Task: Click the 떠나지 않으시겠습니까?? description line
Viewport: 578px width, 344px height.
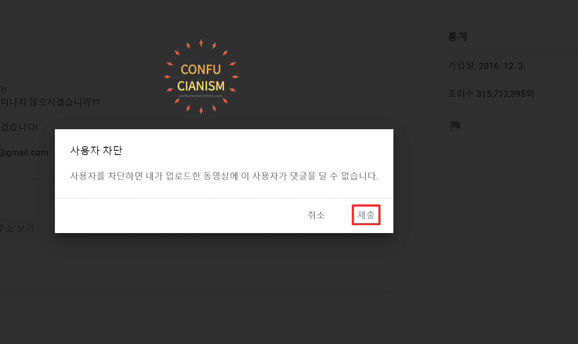Action: point(50,102)
